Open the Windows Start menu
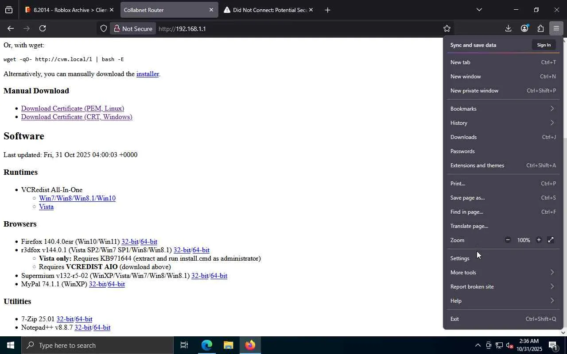The height and width of the screenshot is (354, 567). [11, 345]
